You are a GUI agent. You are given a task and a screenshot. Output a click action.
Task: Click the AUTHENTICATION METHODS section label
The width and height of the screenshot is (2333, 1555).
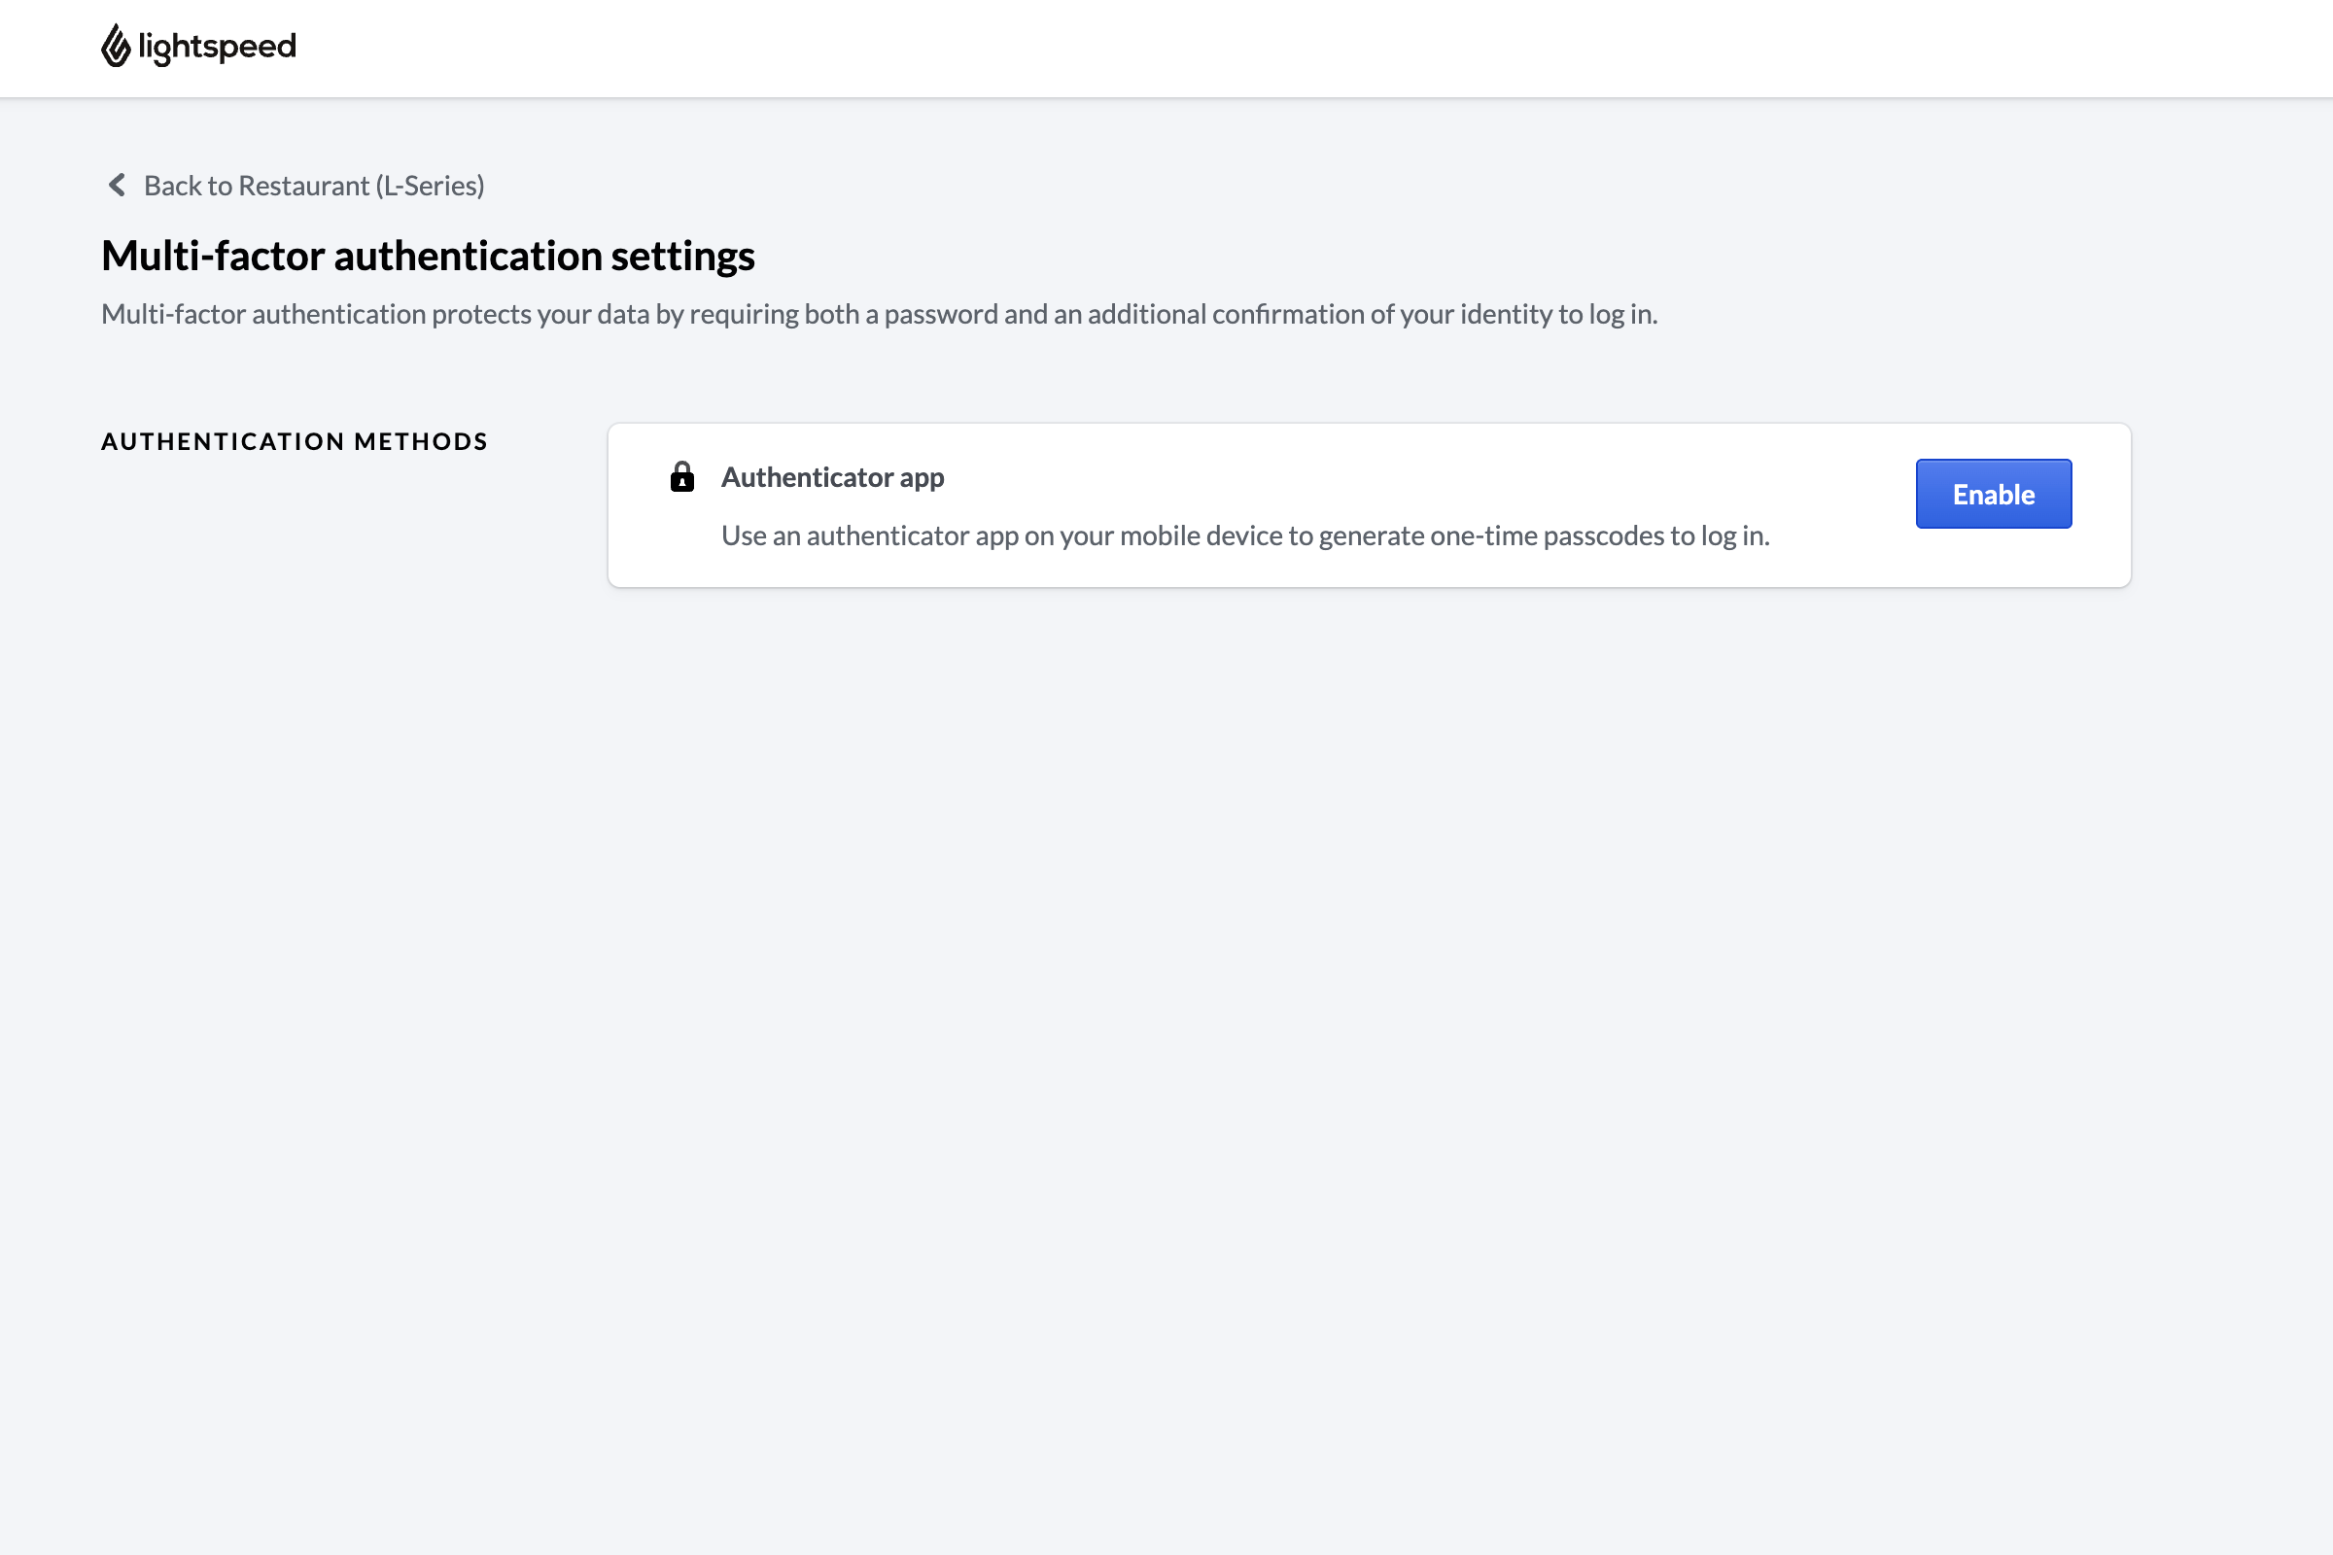pos(294,441)
